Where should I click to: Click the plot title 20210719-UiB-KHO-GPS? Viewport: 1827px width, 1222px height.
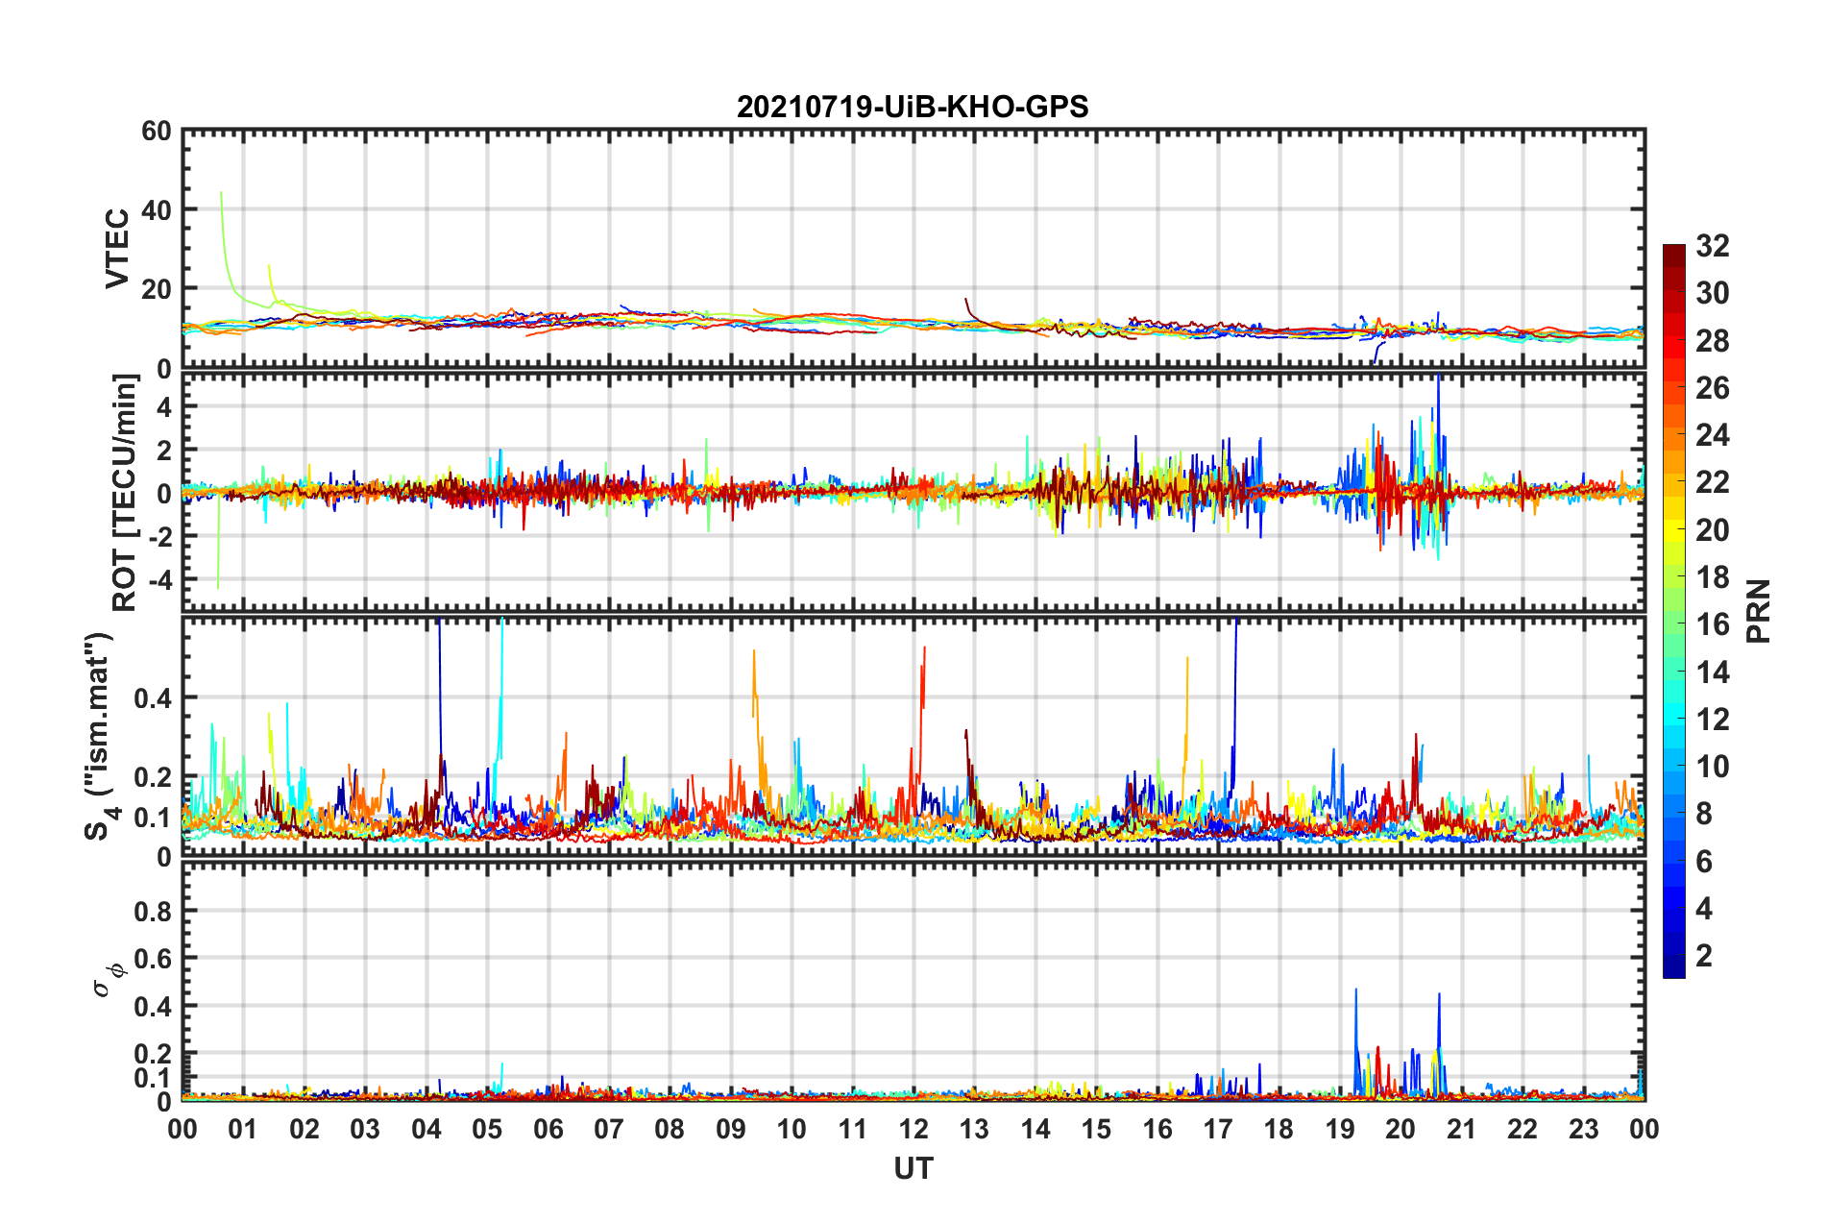pos(913,107)
